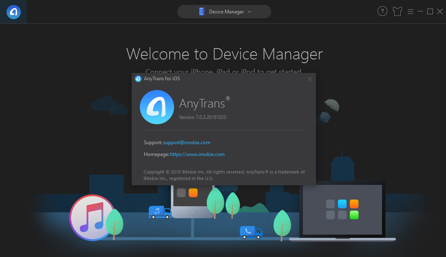Open the hamburger menu icon
Viewport: 446px width, 257px height.
coord(411,12)
